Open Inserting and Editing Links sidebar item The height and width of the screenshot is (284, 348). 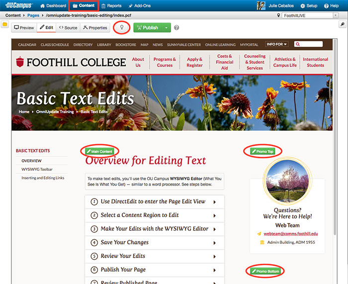click(43, 178)
